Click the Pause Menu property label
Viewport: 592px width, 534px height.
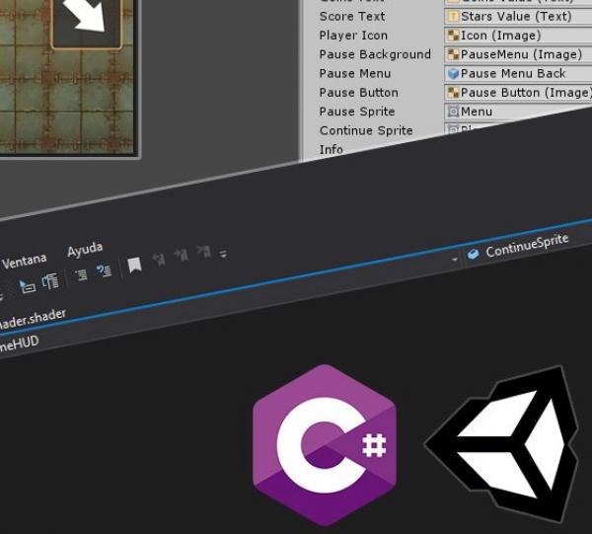tap(355, 73)
